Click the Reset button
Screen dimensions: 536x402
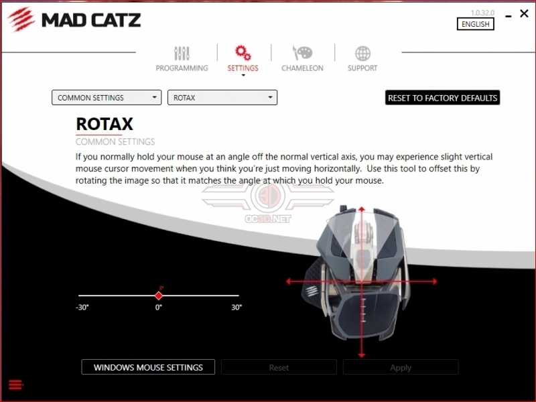tap(279, 367)
